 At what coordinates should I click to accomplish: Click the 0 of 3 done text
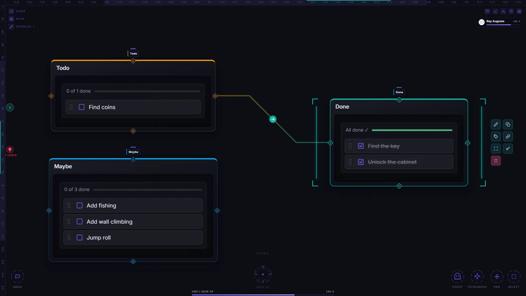click(x=77, y=189)
